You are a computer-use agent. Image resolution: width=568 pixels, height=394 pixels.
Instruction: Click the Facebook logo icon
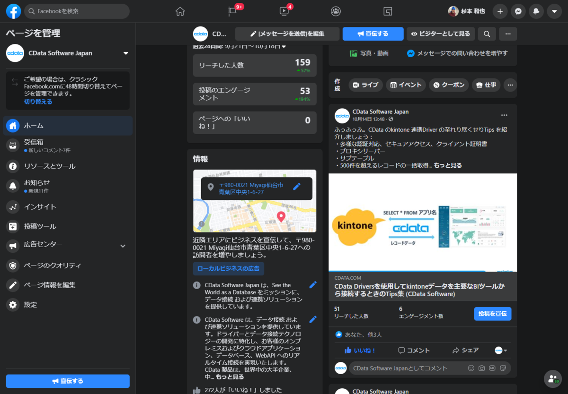13,11
